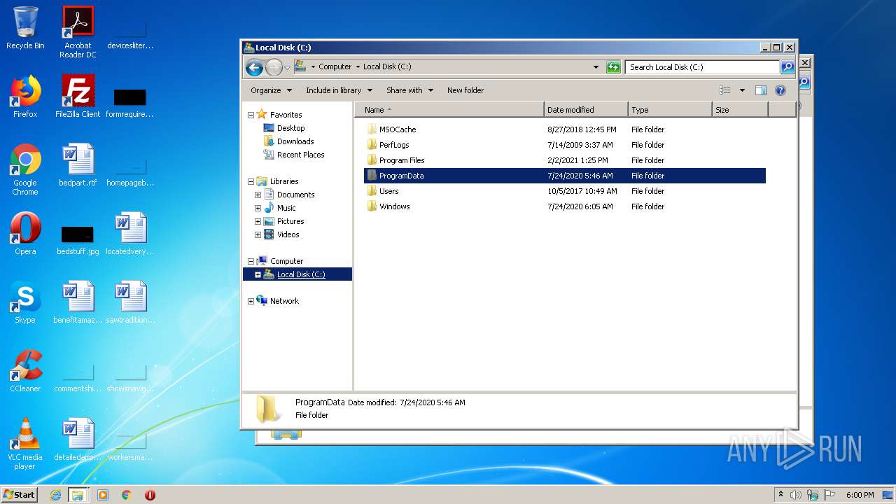
Task: Launch FileZilla Client desktop shortcut
Action: (x=78, y=97)
